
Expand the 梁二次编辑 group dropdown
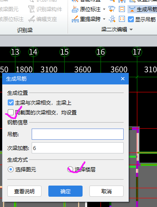(x=131, y=30)
